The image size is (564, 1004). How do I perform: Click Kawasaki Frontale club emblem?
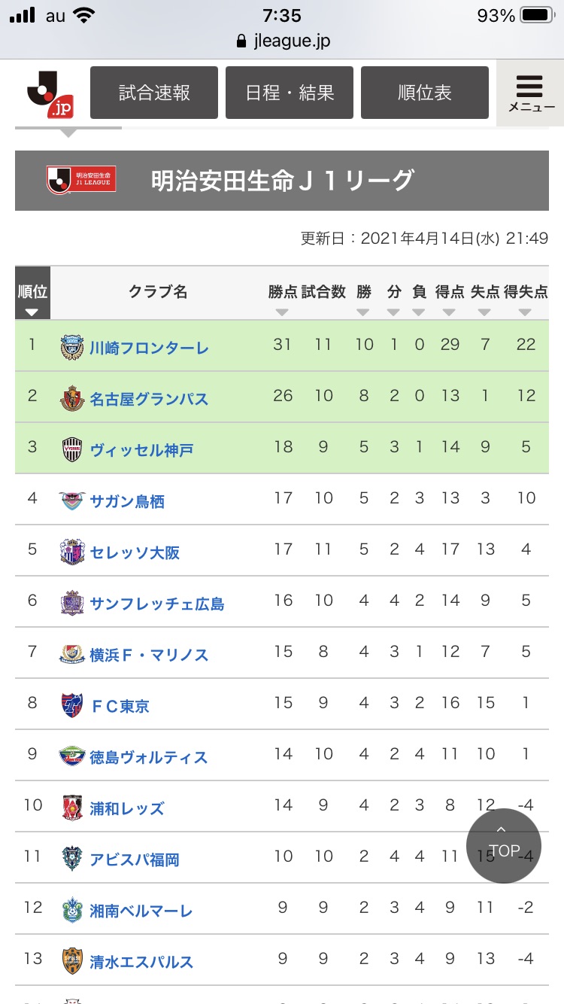point(71,347)
